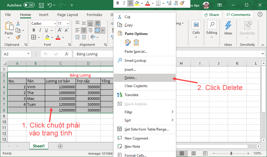The width and height of the screenshot is (267, 157).
Task: Click the ribbon Bold button
Action: coord(34,30)
